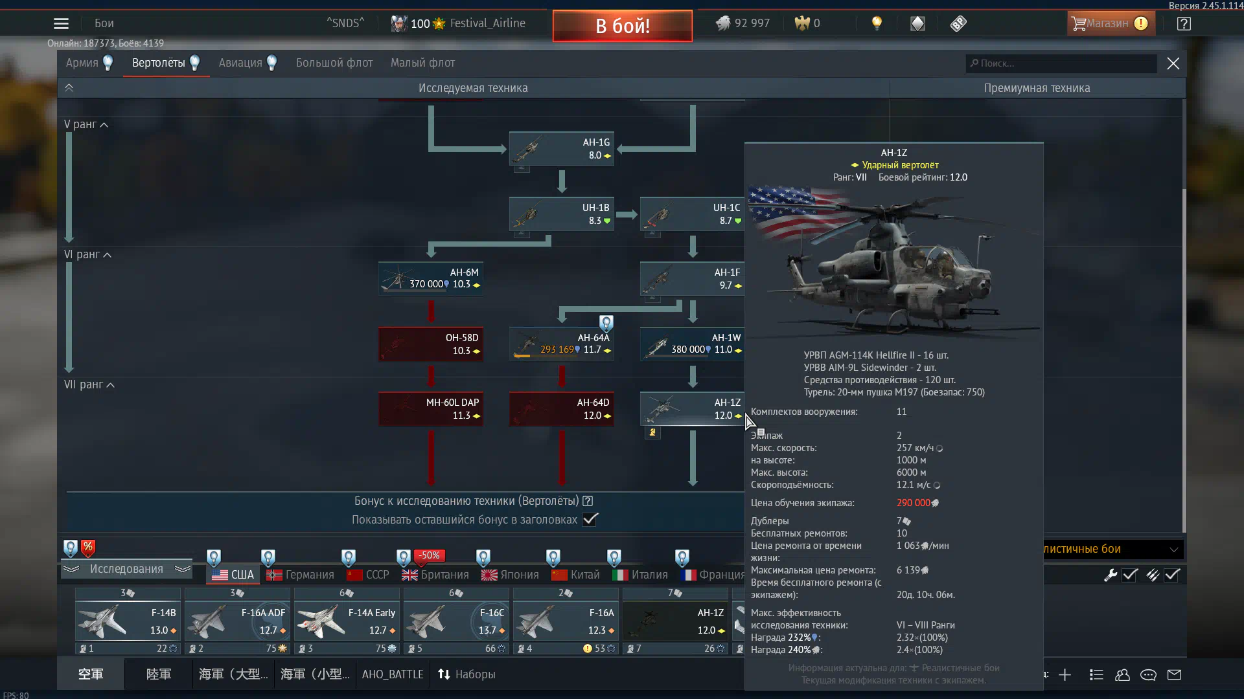Select the 陸軍 preset tab
This screenshot has width=1244, height=699.
point(159,674)
